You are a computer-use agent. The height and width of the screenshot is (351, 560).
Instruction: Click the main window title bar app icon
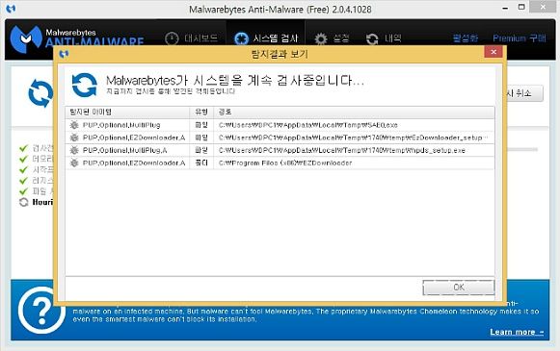click(x=11, y=9)
